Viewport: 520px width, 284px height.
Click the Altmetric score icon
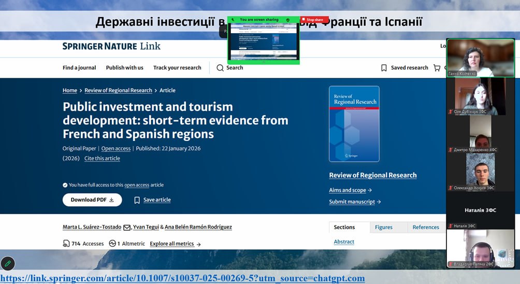pos(113,244)
